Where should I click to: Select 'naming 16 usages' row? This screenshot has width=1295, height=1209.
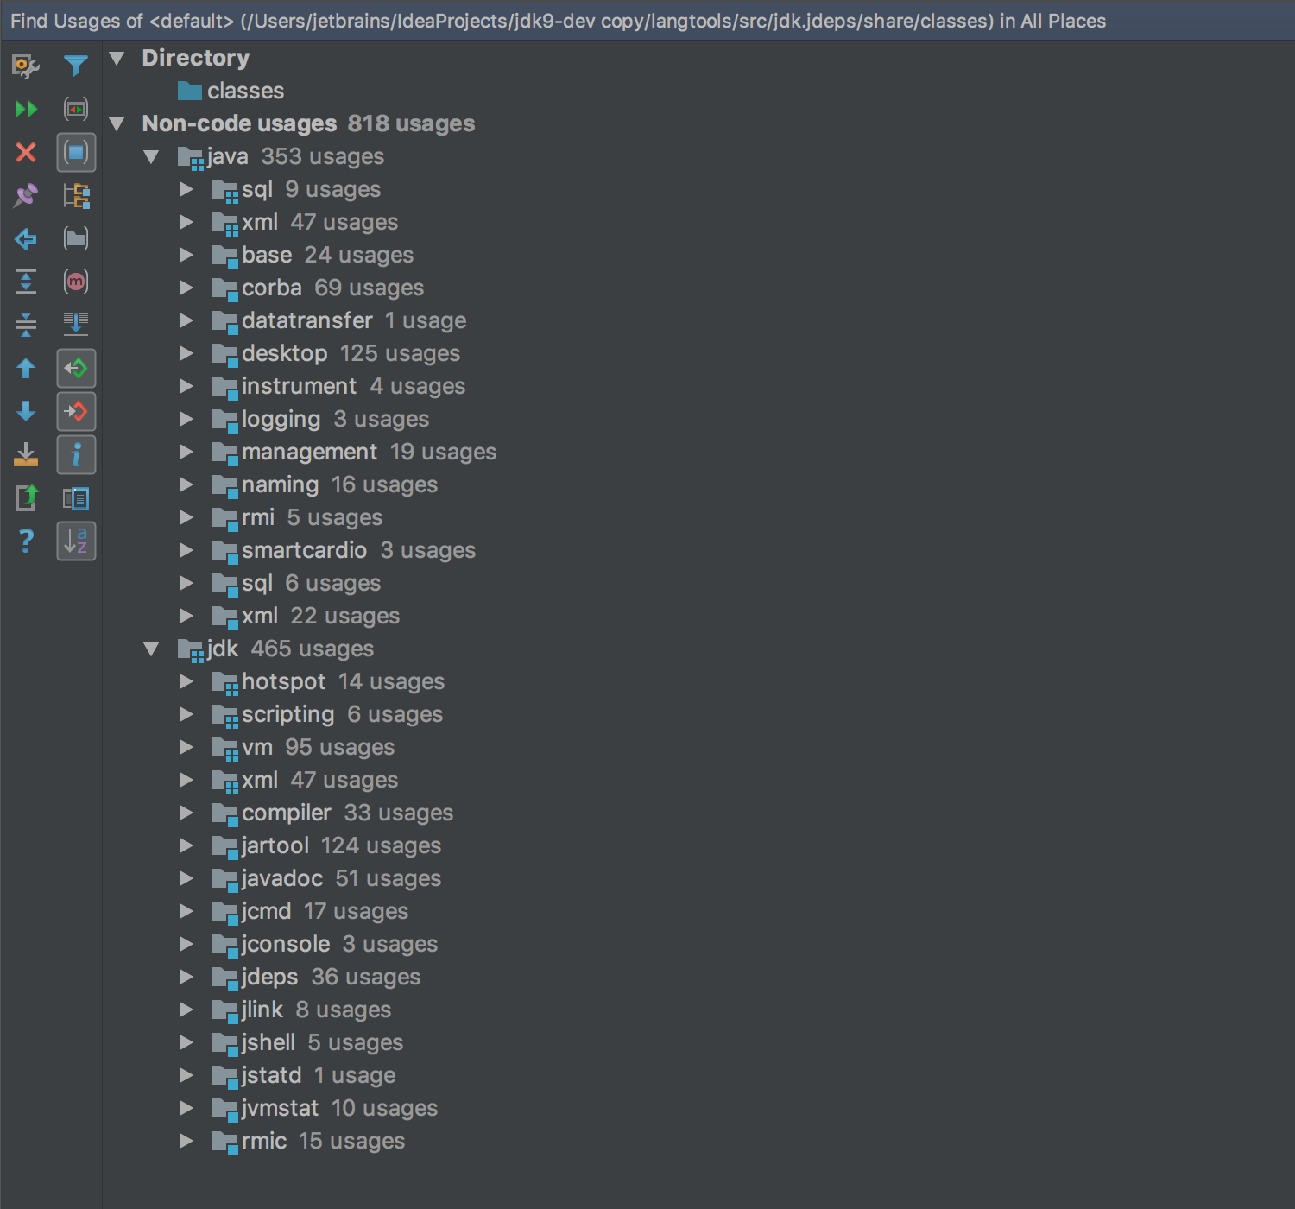coord(325,484)
